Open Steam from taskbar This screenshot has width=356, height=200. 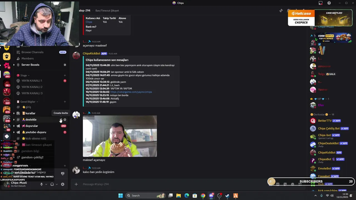click(x=227, y=196)
